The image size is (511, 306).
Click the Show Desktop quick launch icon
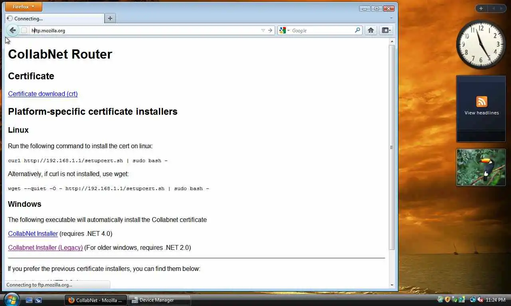(29, 300)
